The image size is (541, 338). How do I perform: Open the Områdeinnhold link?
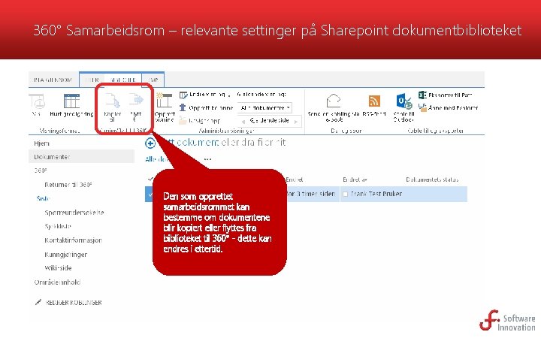[x=57, y=282]
